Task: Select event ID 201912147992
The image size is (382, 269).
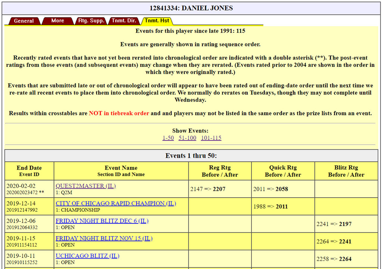Action: [x=22, y=210]
